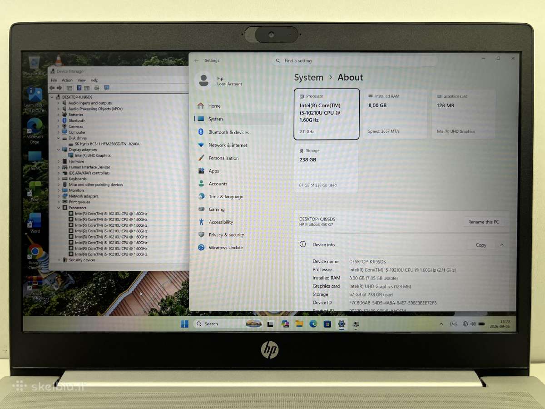Image resolution: width=545 pixels, height=409 pixels.
Task: Click the System breadcrumb link
Action: click(x=309, y=78)
